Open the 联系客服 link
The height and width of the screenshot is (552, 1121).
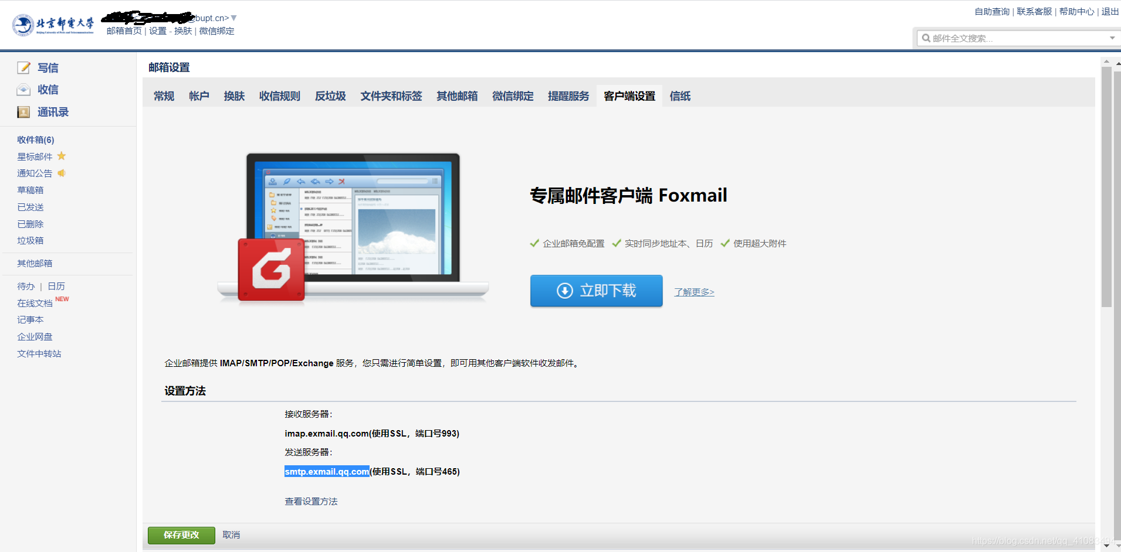click(x=1034, y=11)
